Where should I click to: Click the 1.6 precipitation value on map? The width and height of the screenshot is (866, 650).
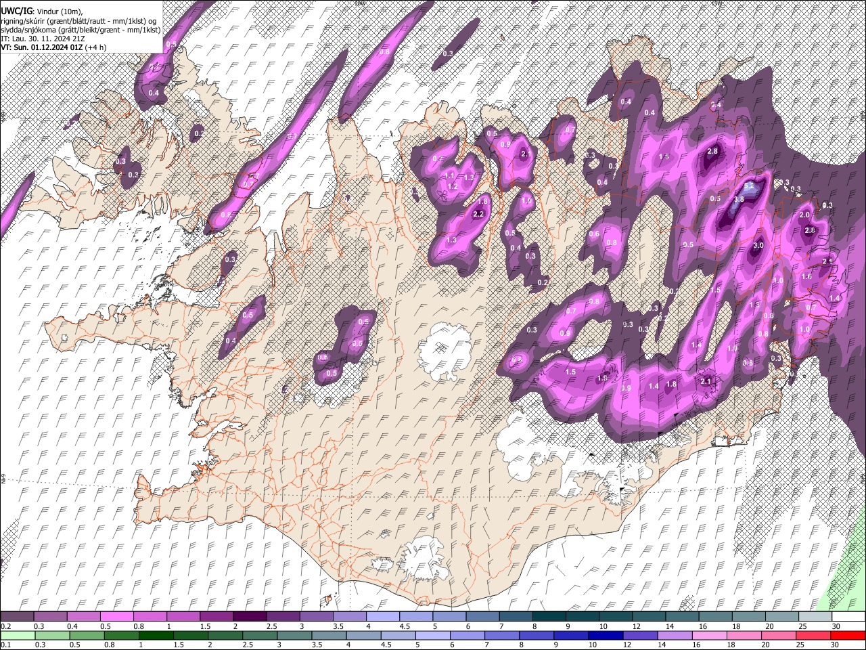pos(806,277)
